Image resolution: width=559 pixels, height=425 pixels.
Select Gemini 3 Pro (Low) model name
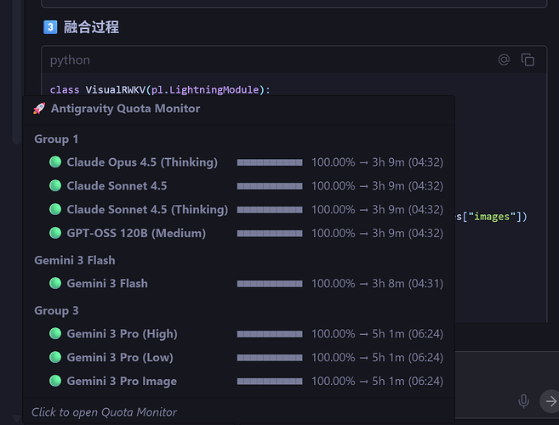pos(120,357)
